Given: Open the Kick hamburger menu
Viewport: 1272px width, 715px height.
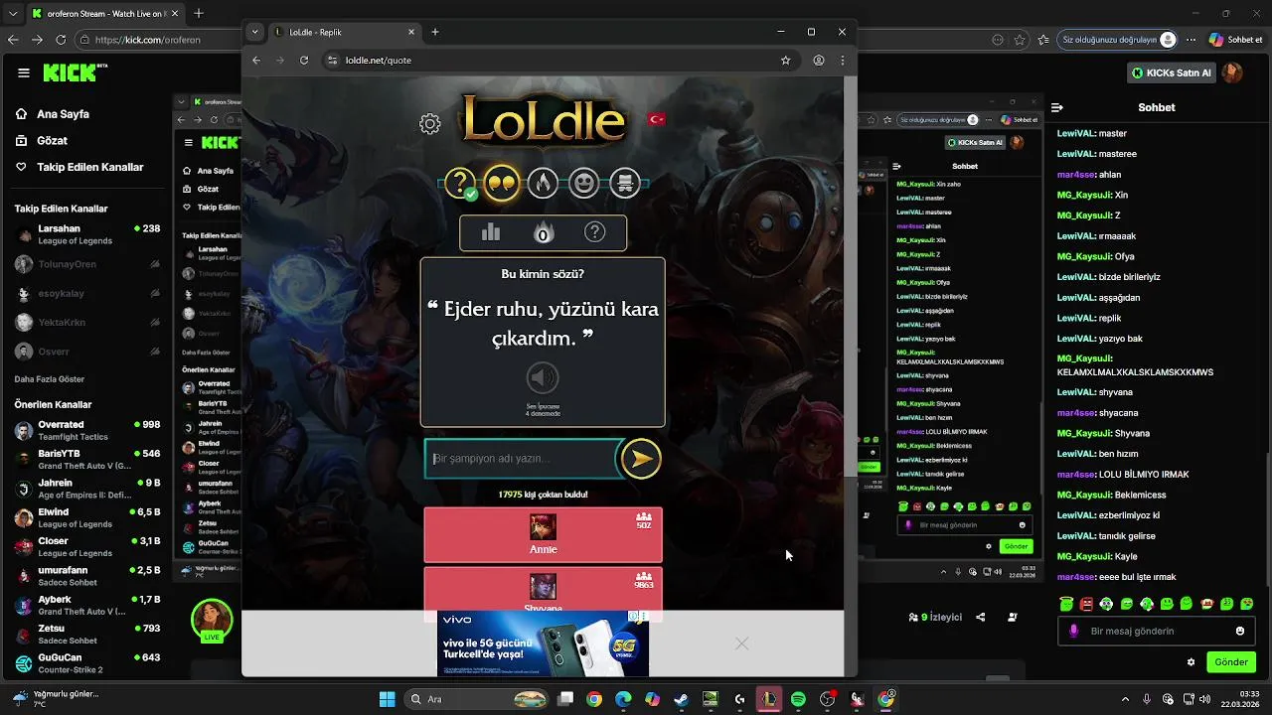Looking at the screenshot, I should 24,72.
